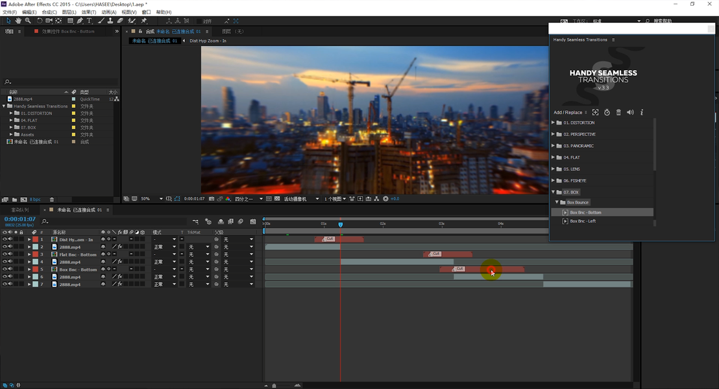Screen dimensions: 719x389
Task: Select the Brush tool
Action: [101, 21]
